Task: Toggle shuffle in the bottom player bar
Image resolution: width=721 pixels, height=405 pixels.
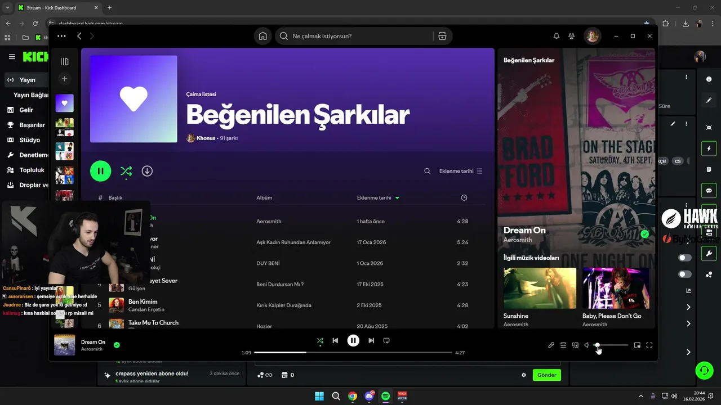Action: (x=320, y=340)
